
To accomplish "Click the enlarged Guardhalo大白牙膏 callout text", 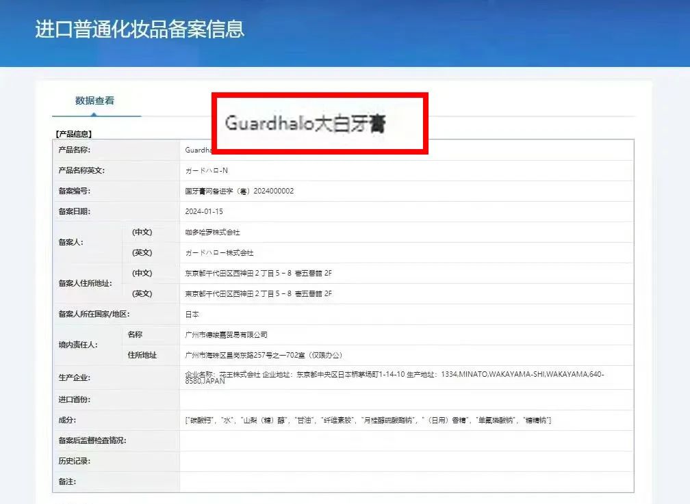I will 305,124.
